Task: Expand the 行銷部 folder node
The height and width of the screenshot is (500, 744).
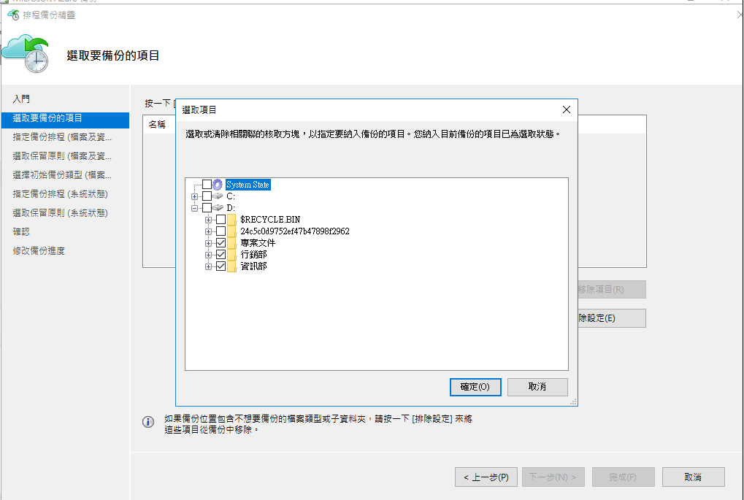Action: click(x=208, y=255)
